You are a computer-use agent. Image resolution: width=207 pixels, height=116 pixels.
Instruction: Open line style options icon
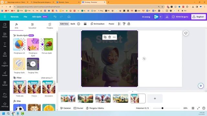pyautogui.click(x=85, y=24)
